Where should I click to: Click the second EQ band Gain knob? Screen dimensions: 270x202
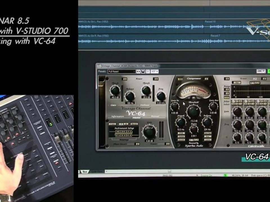(249, 111)
